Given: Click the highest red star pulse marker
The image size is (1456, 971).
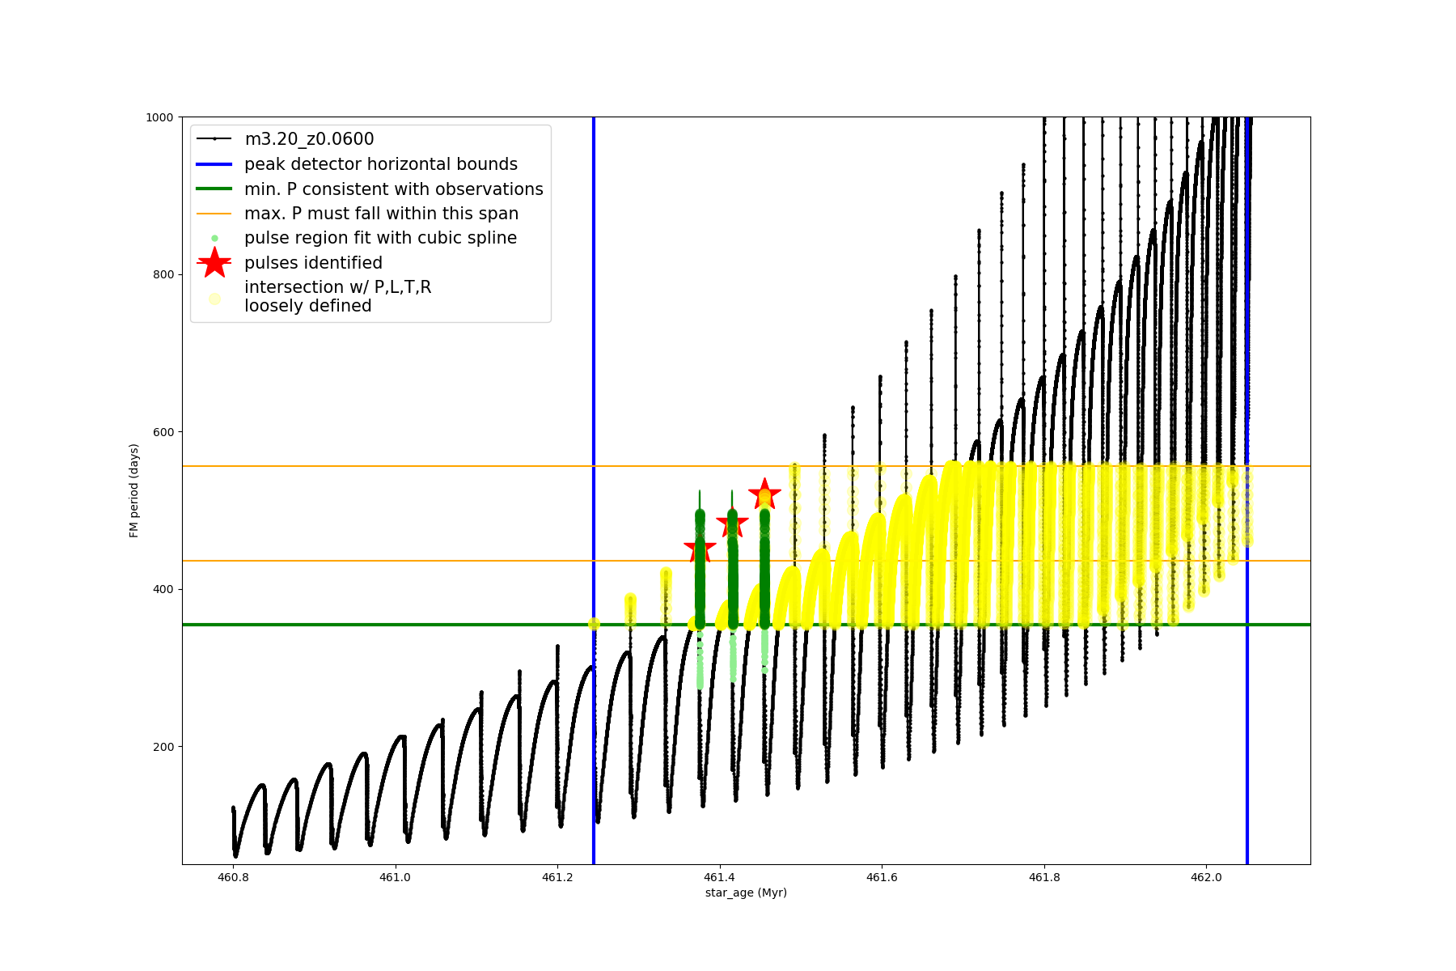Looking at the screenshot, I should [x=764, y=494].
